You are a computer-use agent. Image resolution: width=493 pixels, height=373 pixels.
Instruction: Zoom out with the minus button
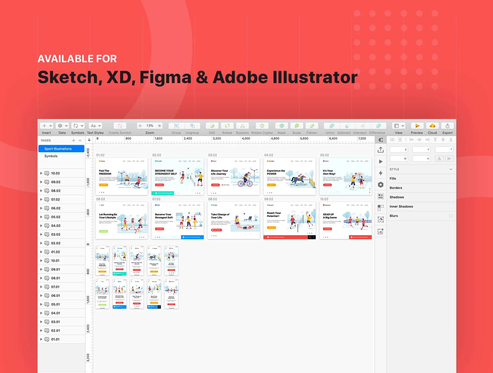[140, 126]
